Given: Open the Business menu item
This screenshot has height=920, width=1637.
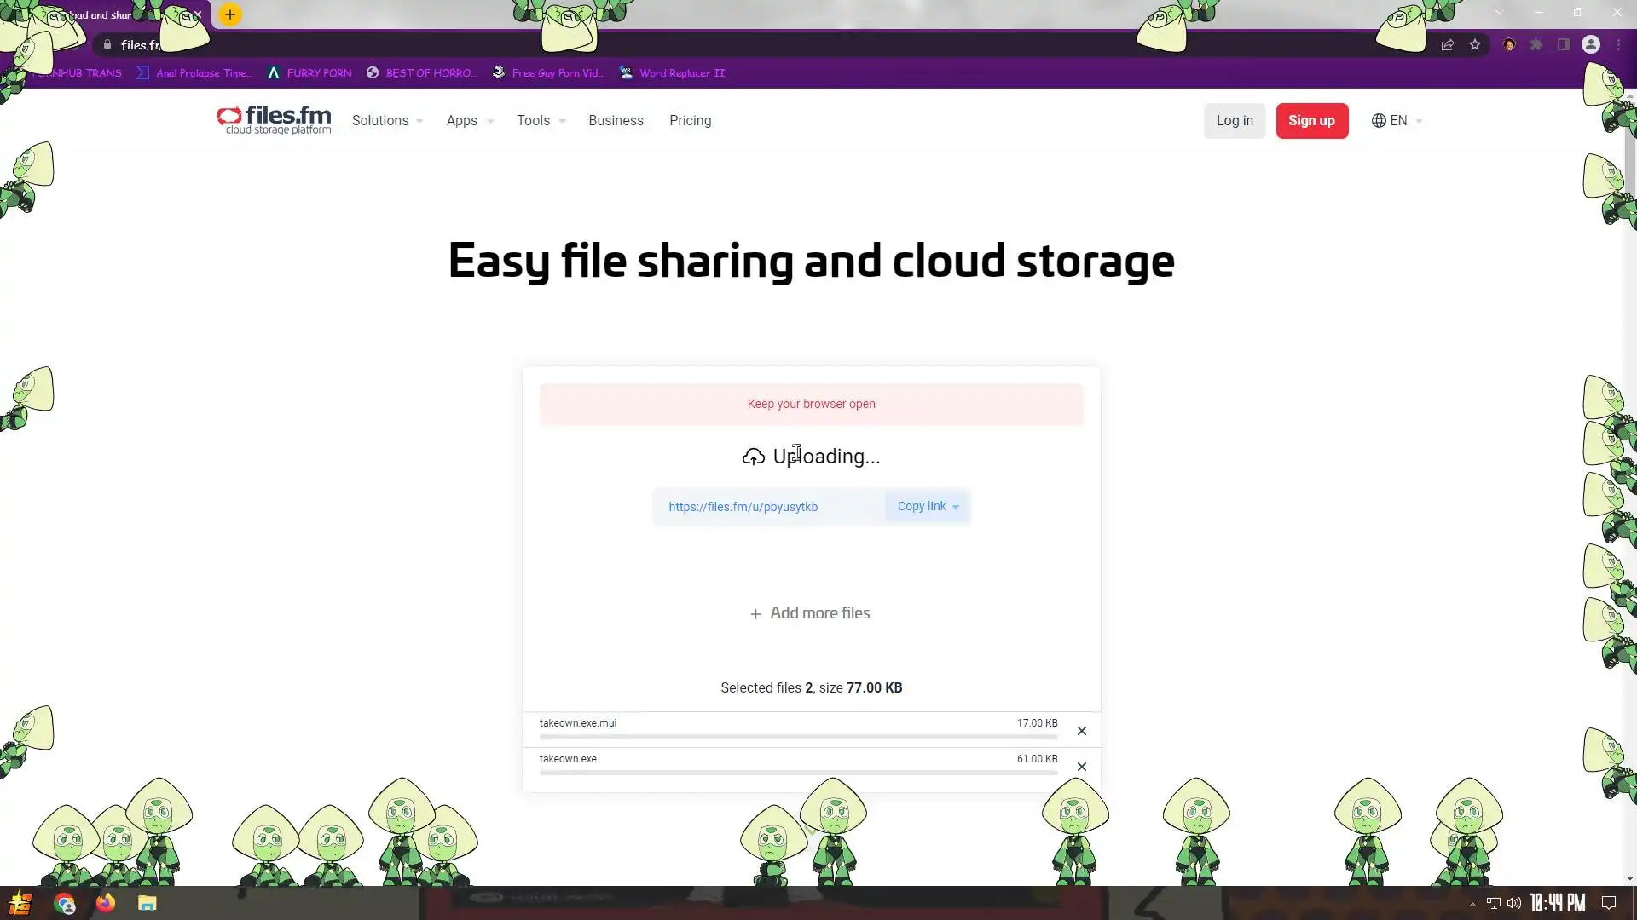Looking at the screenshot, I should [616, 121].
